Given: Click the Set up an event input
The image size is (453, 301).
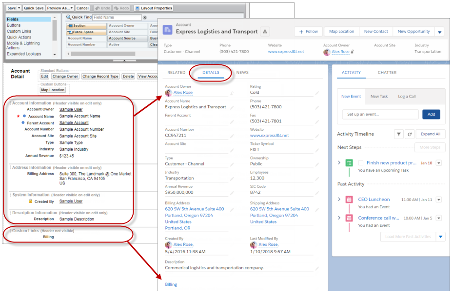Looking at the screenshot, I should 380,115.
